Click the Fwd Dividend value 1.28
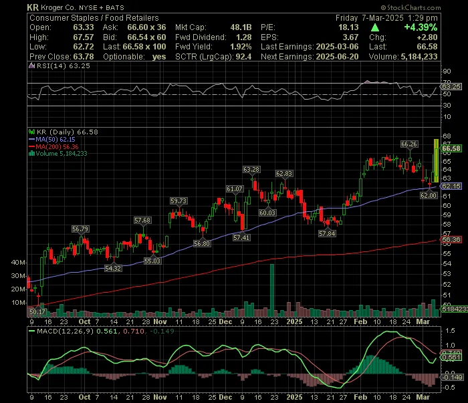The image size is (468, 403). tap(244, 37)
